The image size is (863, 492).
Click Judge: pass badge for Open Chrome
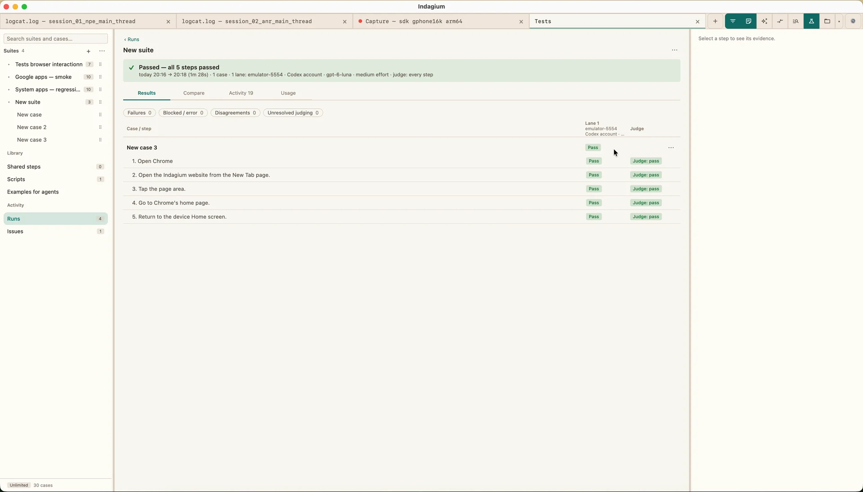[x=646, y=161]
